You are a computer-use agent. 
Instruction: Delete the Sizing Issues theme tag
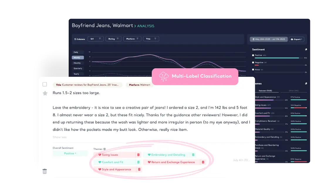pyautogui.click(x=139, y=155)
